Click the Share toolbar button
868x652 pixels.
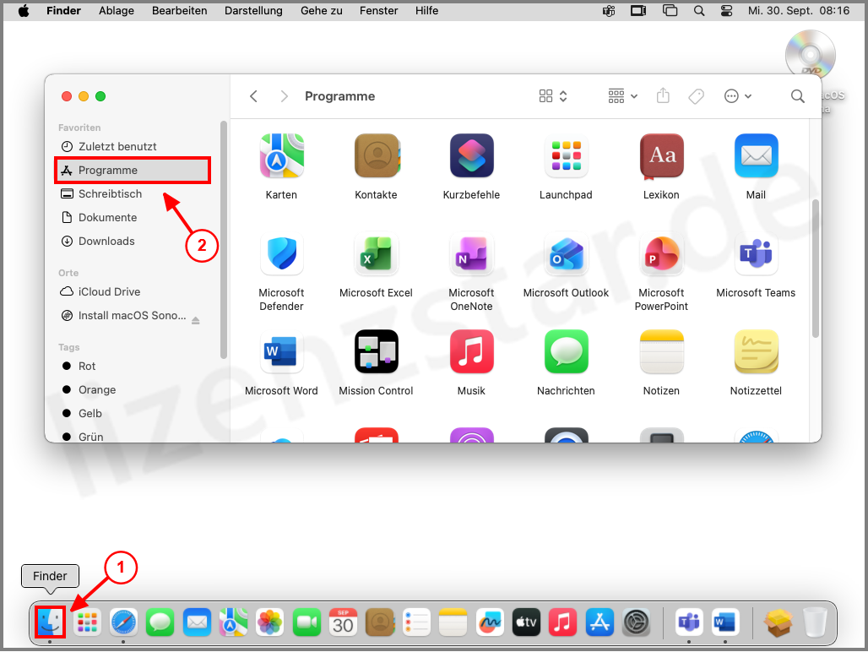point(663,95)
